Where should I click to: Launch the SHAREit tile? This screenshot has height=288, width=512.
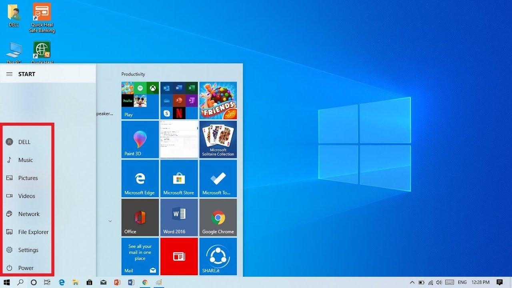click(x=218, y=256)
